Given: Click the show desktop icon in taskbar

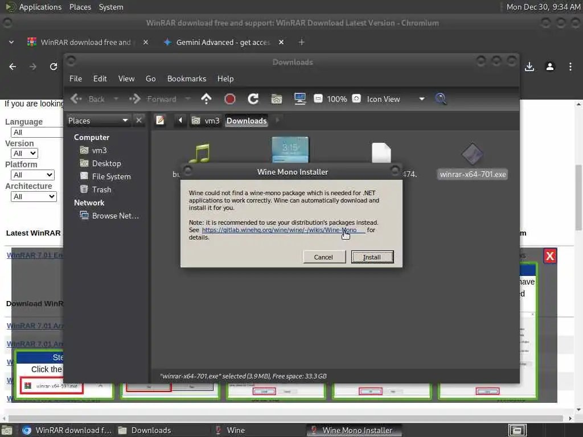Looking at the screenshot, I should coord(7,431).
